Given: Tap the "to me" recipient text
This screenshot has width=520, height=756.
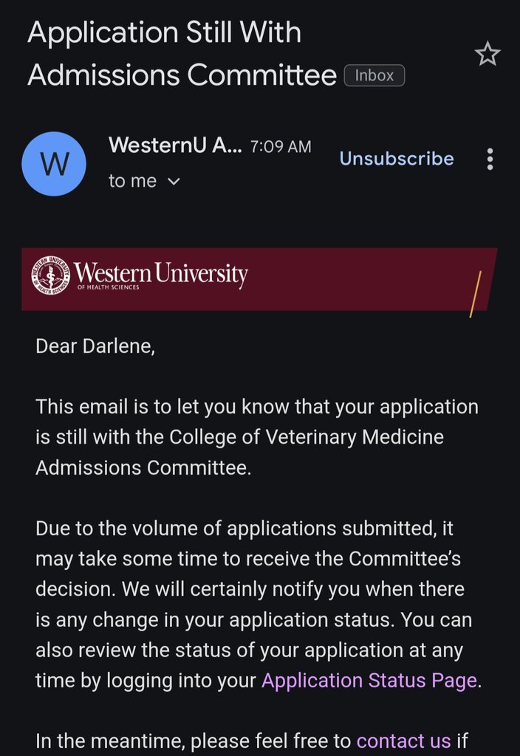Looking at the screenshot, I should 132,182.
